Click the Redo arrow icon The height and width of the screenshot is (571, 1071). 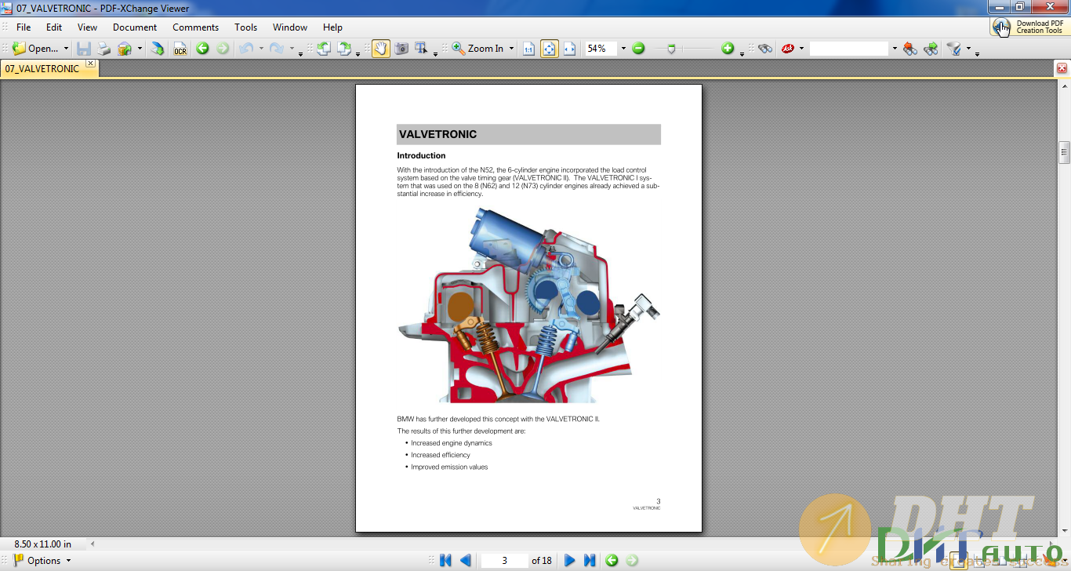pyautogui.click(x=277, y=49)
